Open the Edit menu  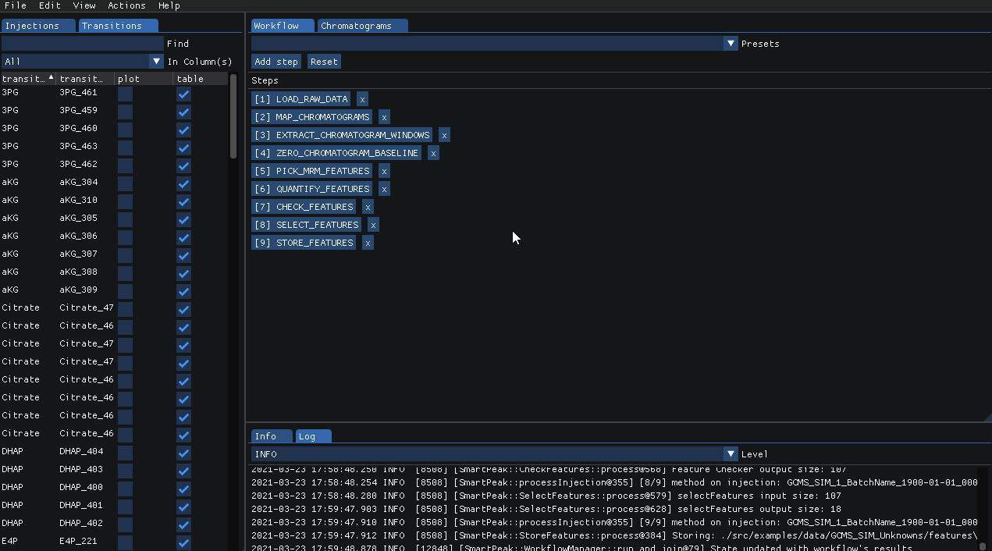coord(50,5)
